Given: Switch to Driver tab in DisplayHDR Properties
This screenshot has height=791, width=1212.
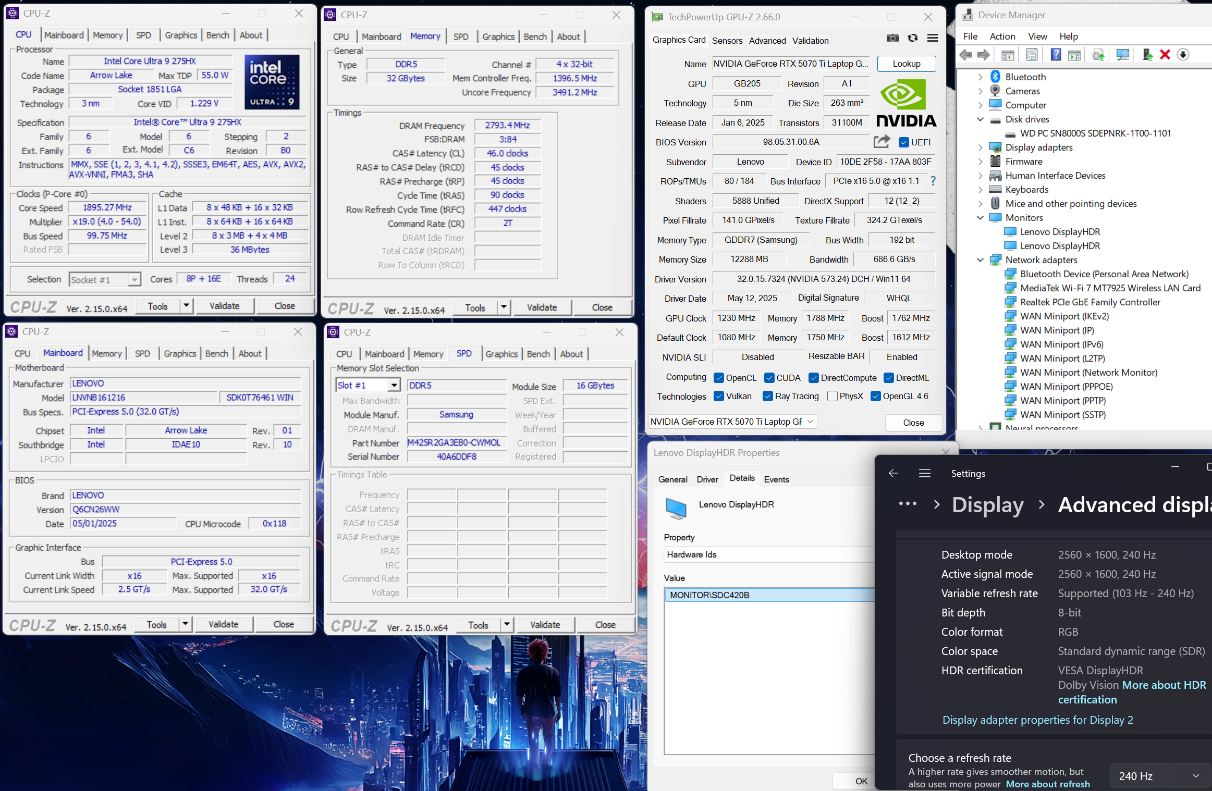Looking at the screenshot, I should click(x=707, y=479).
